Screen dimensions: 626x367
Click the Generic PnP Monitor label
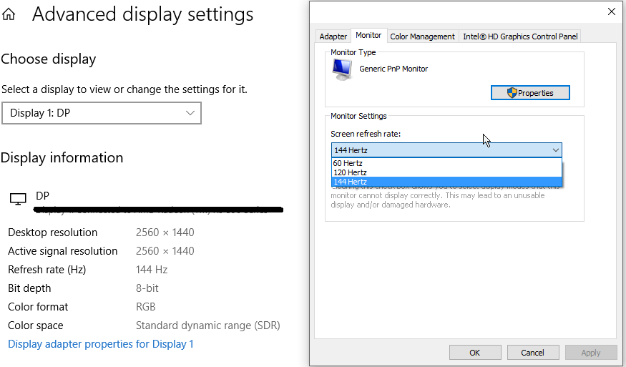(x=393, y=69)
